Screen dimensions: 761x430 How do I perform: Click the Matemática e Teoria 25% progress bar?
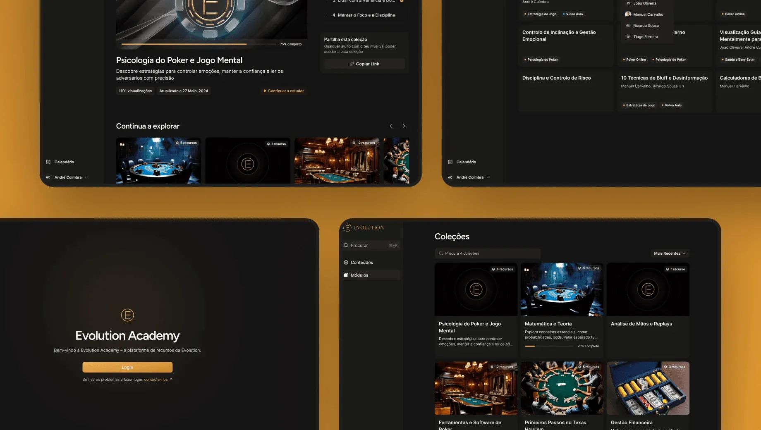click(548, 346)
